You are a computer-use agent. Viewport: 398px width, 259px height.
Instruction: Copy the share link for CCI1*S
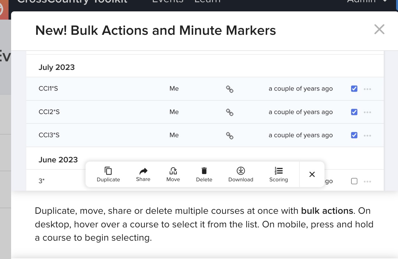pyautogui.click(x=229, y=89)
